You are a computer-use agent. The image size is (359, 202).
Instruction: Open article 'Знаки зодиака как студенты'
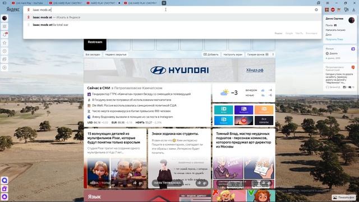(x=175, y=134)
